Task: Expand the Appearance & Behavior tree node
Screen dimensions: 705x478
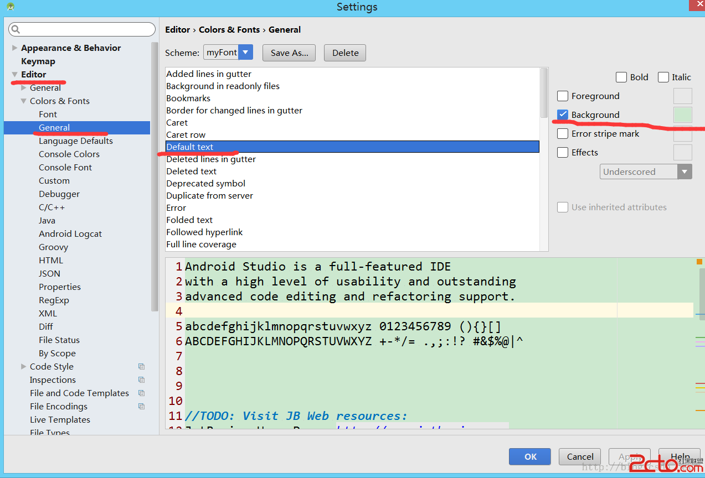Action: (x=14, y=48)
